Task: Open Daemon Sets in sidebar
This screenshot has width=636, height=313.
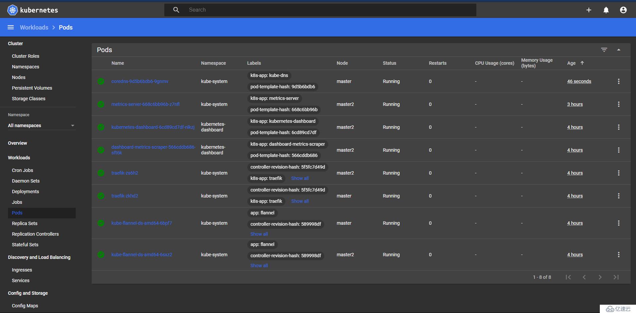Action: tap(26, 181)
